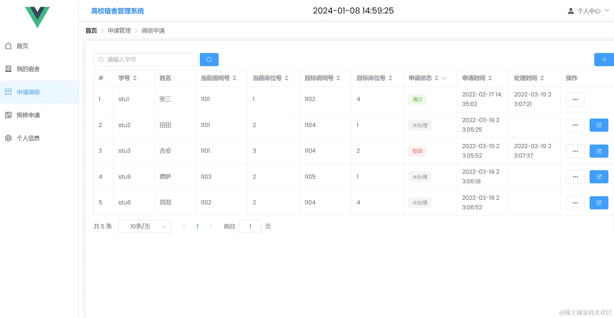
Task: Focus the 请输入学号 search field
Action: [x=146, y=60]
